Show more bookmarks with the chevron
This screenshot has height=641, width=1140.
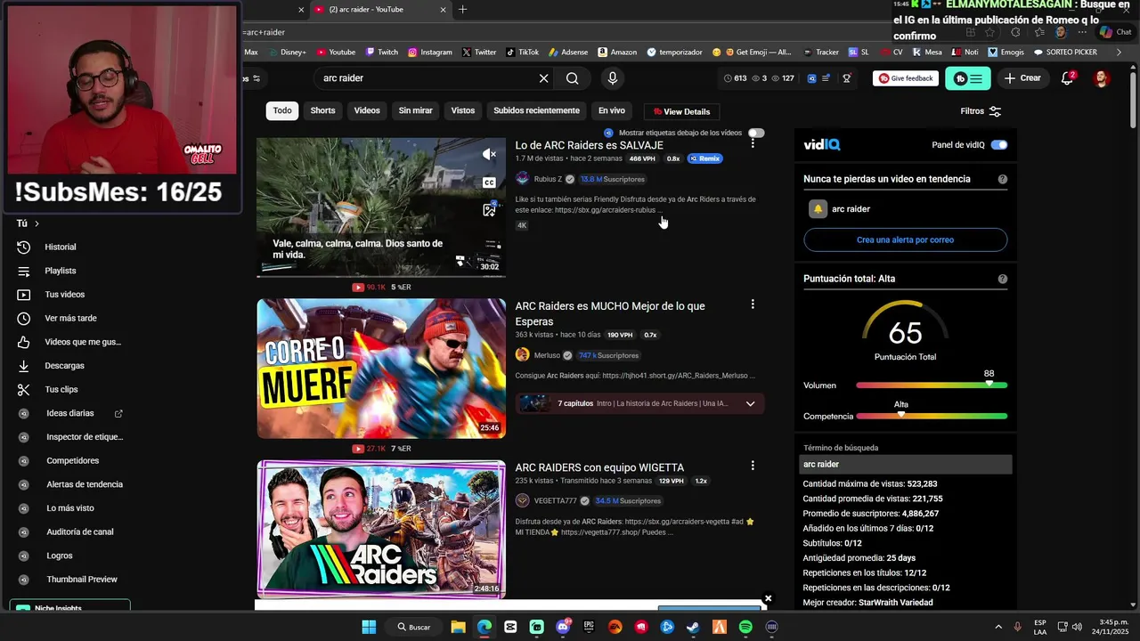pyautogui.click(x=1119, y=53)
